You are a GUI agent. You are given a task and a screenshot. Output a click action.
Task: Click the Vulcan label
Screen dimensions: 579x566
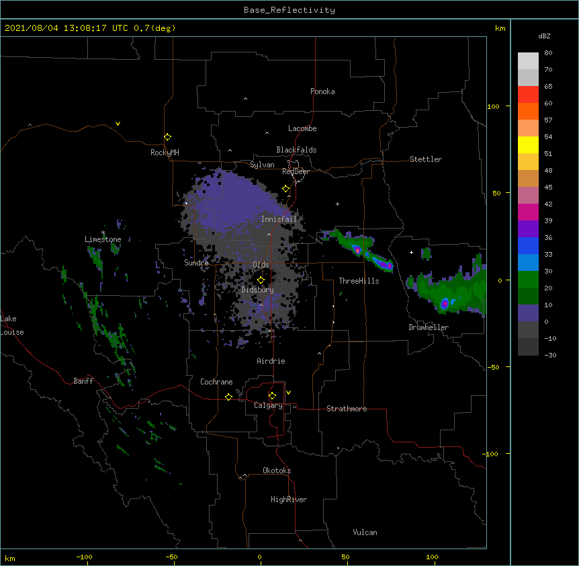click(x=365, y=532)
